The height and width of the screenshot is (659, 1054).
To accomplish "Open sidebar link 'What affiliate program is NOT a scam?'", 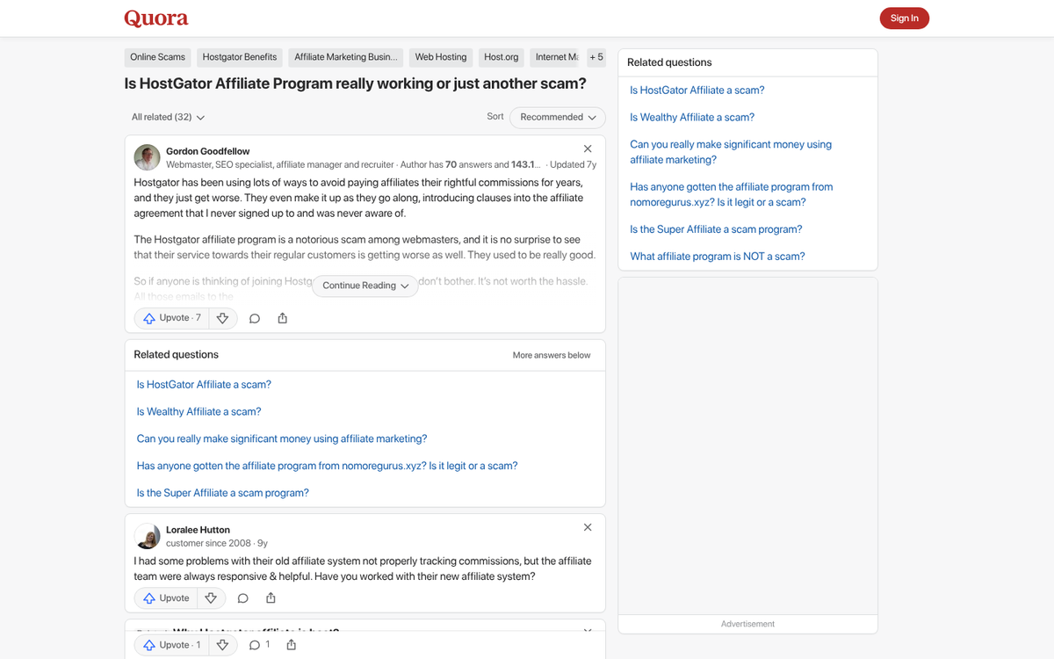I will point(717,257).
